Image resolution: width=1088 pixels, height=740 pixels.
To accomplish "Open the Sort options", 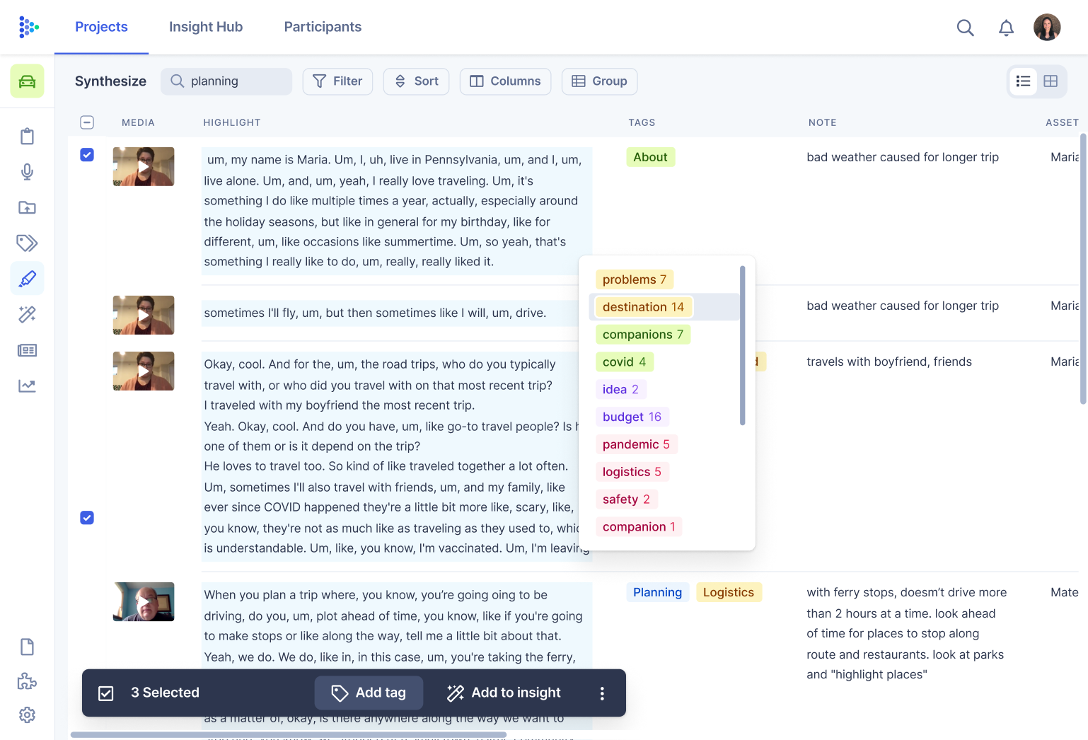I will (x=416, y=81).
